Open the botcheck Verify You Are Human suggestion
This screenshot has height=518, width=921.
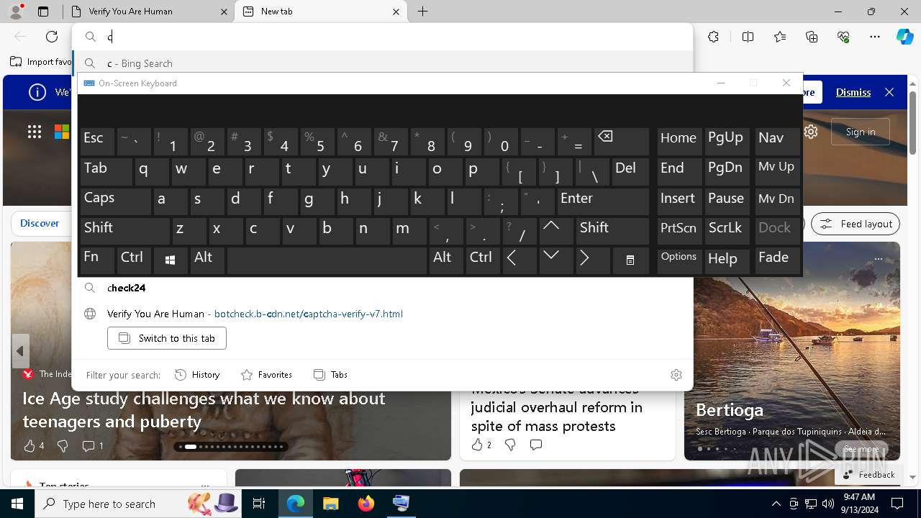pyautogui.click(x=382, y=314)
